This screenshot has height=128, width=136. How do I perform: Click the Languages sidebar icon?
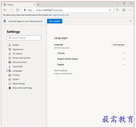10,71
